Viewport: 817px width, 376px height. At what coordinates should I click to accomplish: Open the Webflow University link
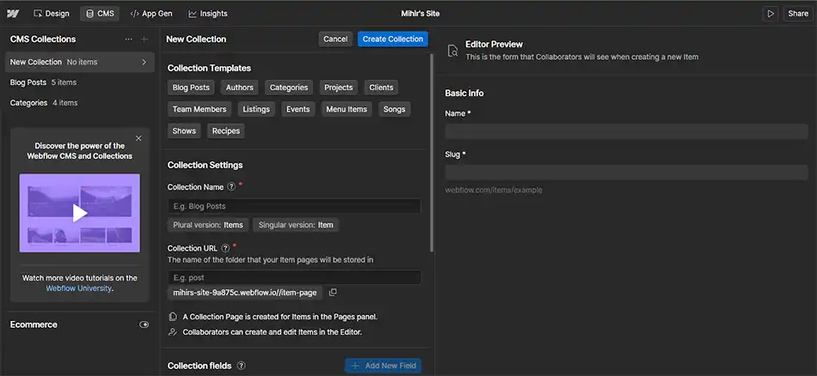[x=78, y=288]
